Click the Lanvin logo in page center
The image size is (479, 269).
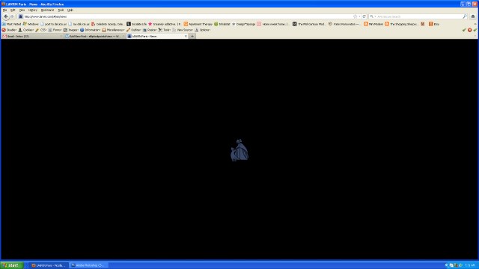239,150
